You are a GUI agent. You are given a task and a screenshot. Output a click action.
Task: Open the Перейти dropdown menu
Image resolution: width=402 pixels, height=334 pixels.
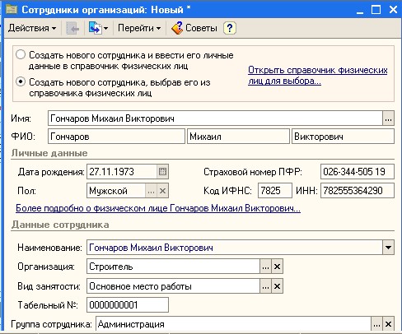click(x=139, y=28)
